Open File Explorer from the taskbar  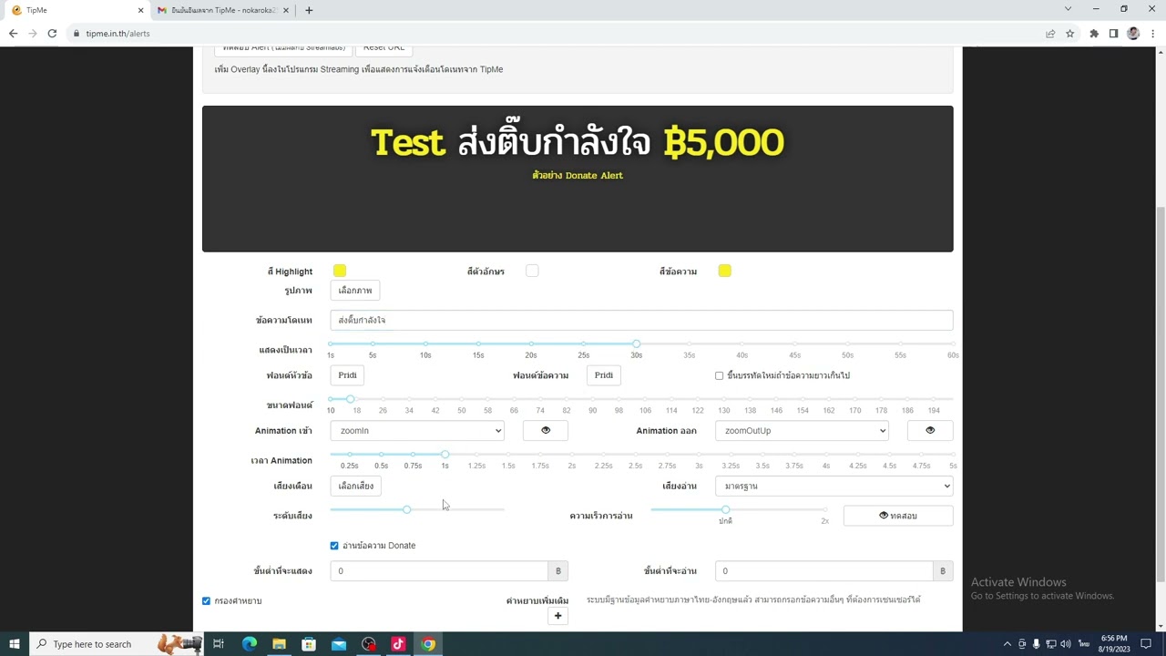pos(279,644)
